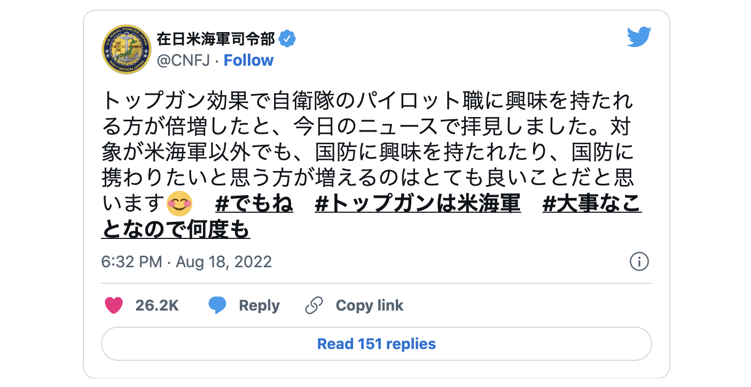
Task: Open Read 151 replies button
Action: (x=377, y=344)
